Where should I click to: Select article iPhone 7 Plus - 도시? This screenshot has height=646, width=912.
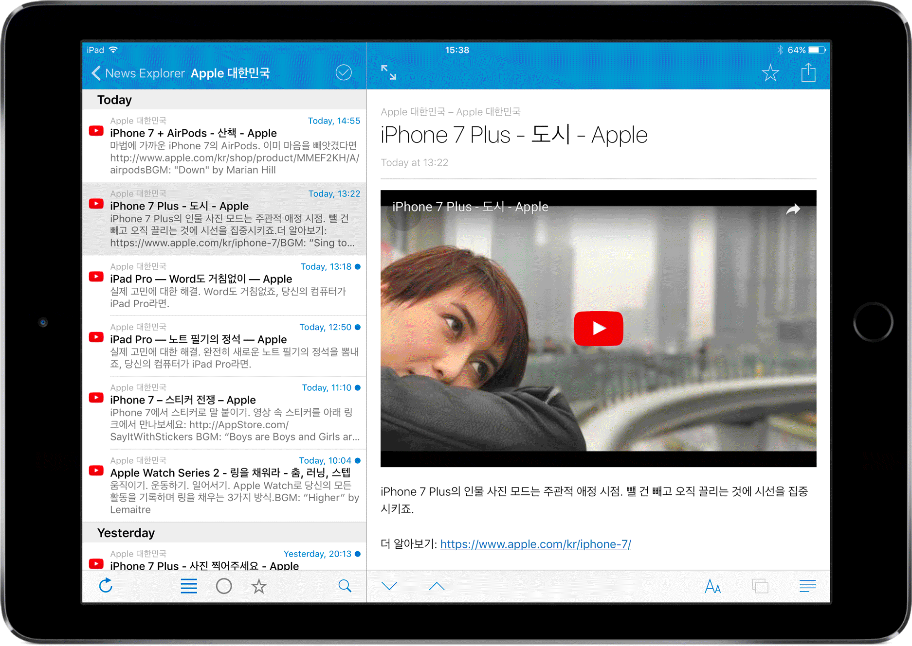[x=224, y=219]
